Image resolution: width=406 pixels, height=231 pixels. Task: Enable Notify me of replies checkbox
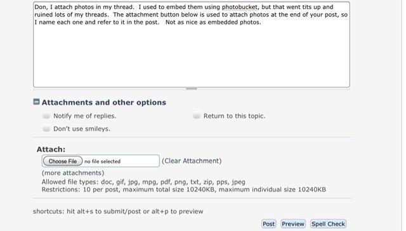tap(46, 115)
